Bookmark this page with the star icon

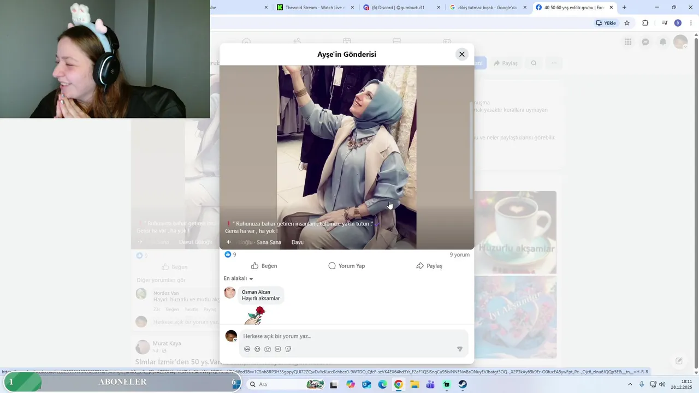point(627,23)
